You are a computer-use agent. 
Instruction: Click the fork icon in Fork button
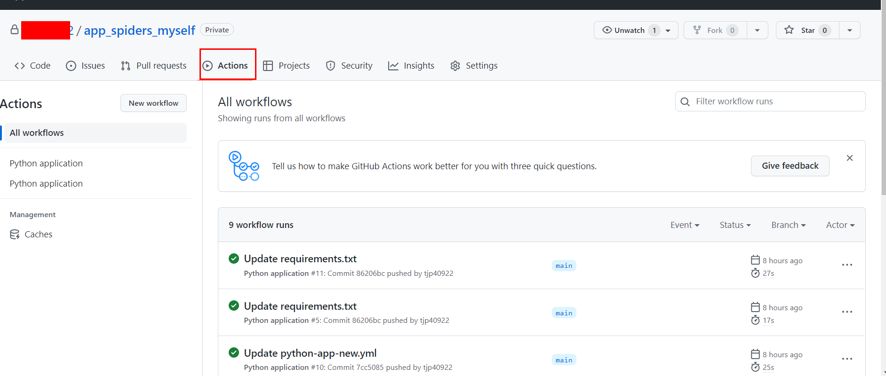[x=697, y=30]
